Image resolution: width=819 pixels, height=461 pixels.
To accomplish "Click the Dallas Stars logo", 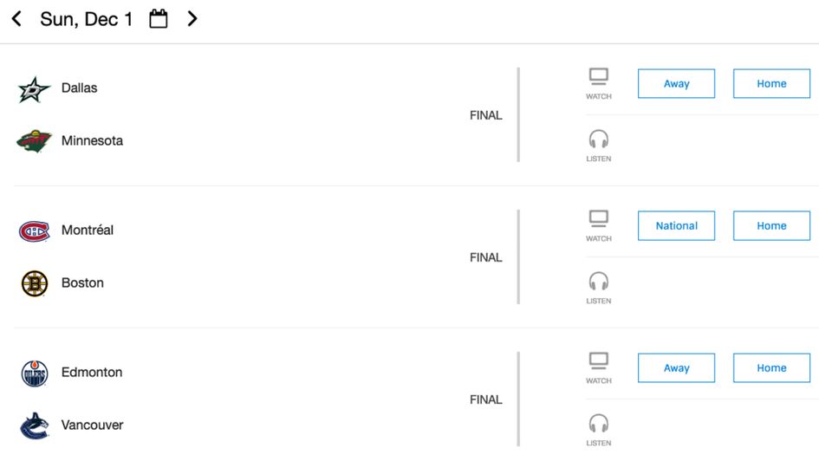I will 35,88.
